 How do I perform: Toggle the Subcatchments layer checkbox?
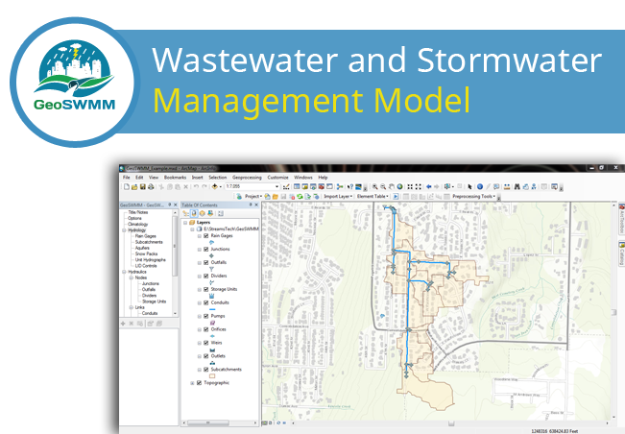[206, 370]
